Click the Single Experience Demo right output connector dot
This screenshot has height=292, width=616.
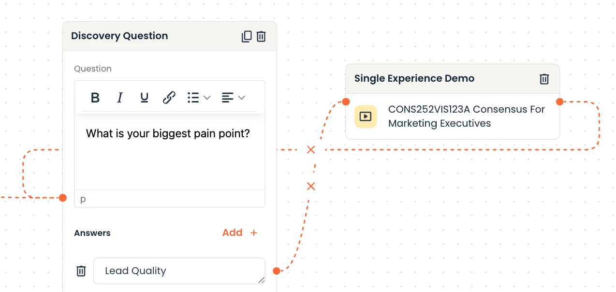pos(559,102)
